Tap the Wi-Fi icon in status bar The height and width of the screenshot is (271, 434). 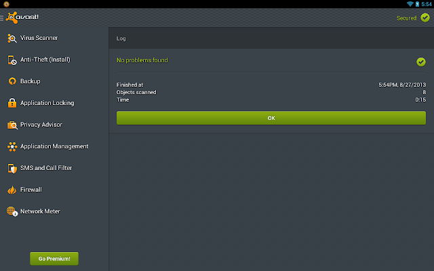pyautogui.click(x=410, y=4)
